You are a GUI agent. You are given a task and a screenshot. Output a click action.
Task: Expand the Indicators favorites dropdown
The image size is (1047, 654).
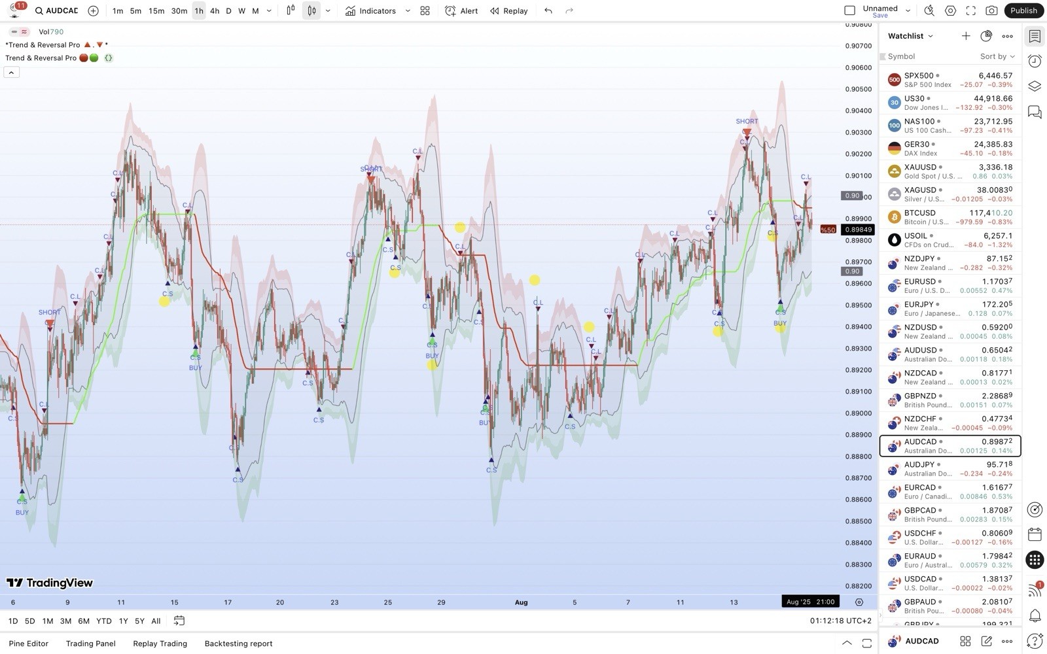click(x=408, y=10)
